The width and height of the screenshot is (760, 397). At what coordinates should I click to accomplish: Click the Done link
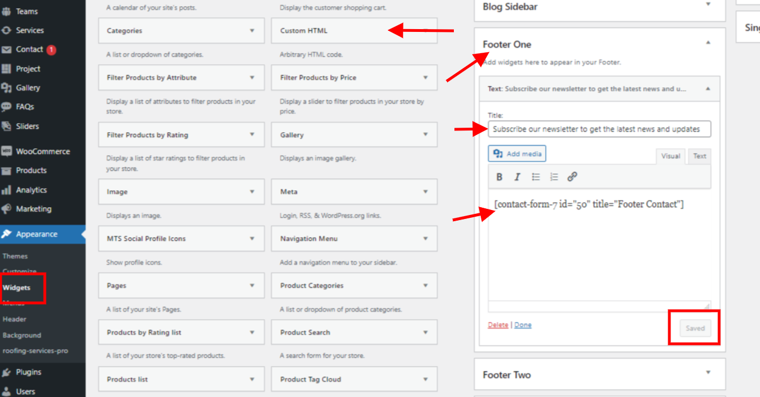pyautogui.click(x=523, y=325)
